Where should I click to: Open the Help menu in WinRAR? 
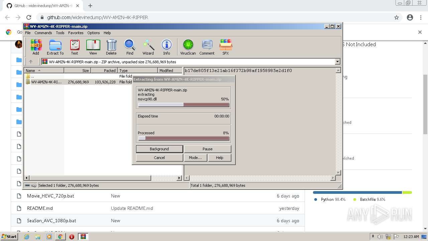(x=107, y=33)
